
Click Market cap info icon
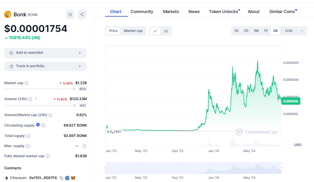pos(27,83)
